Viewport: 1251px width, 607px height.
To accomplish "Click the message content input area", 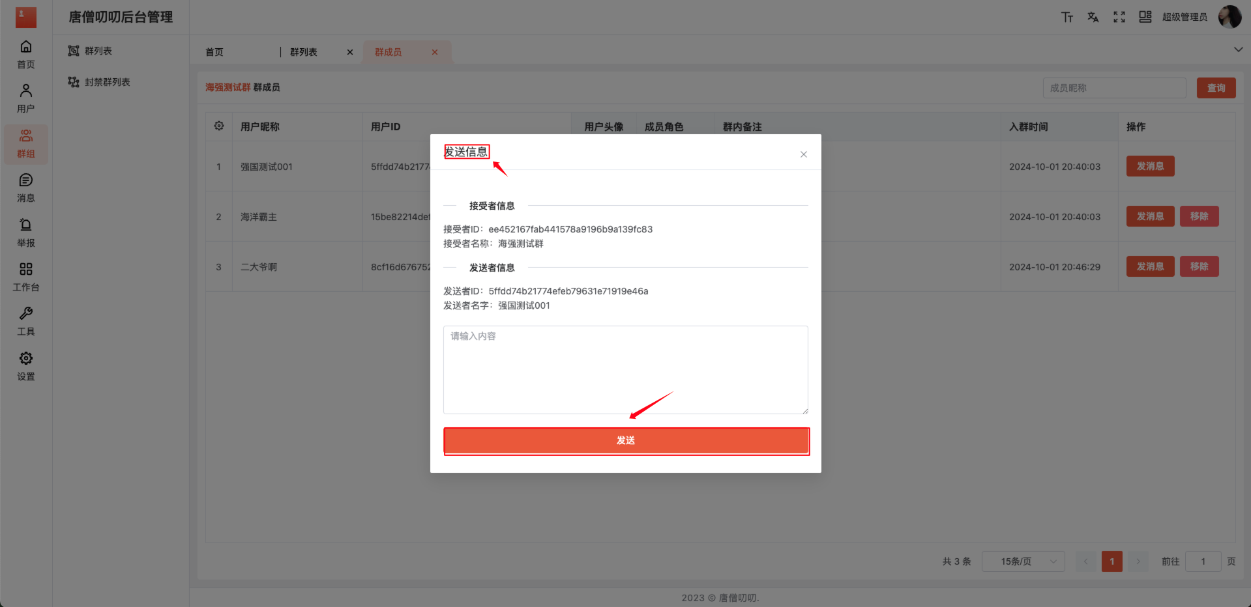I will pos(625,369).
